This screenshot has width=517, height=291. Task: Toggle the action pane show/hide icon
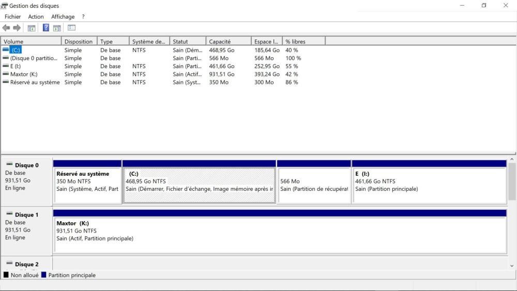pos(57,28)
